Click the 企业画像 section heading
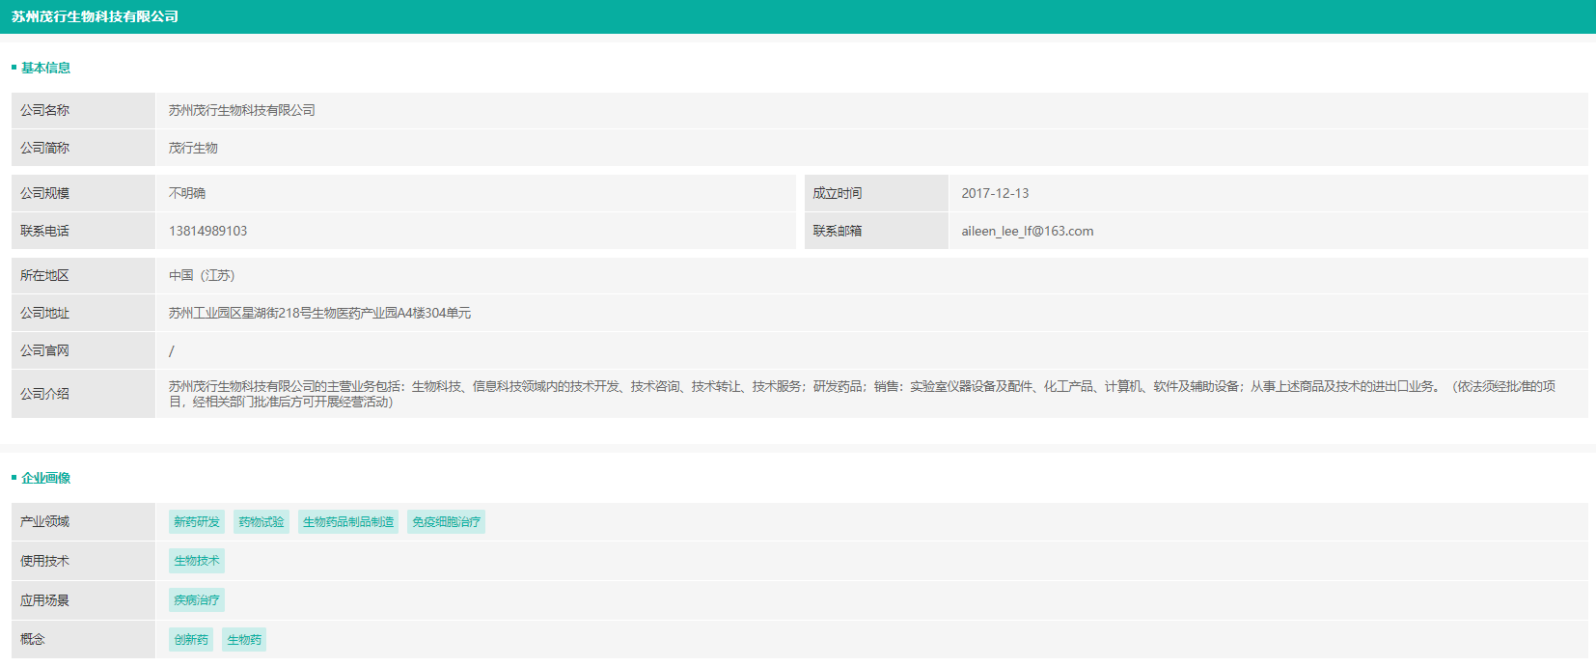 click(45, 478)
